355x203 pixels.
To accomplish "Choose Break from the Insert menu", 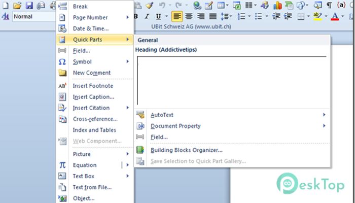I will (95, 6).
